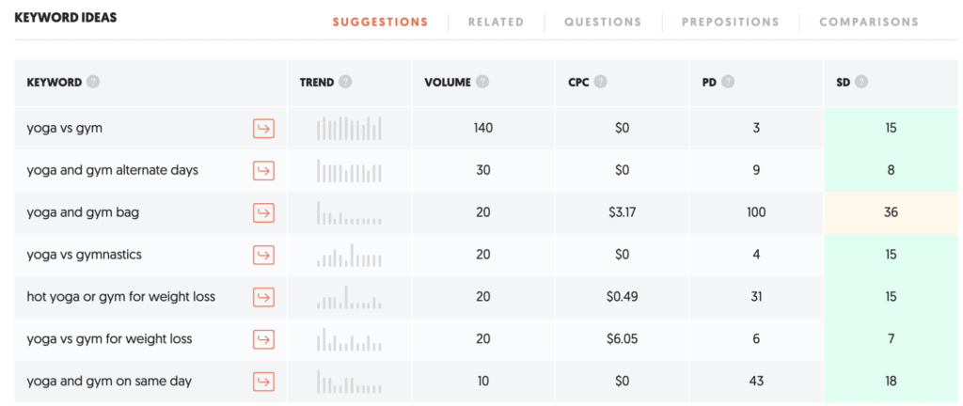Click arrow icon beside 'yoga and gym bag'

click(263, 212)
